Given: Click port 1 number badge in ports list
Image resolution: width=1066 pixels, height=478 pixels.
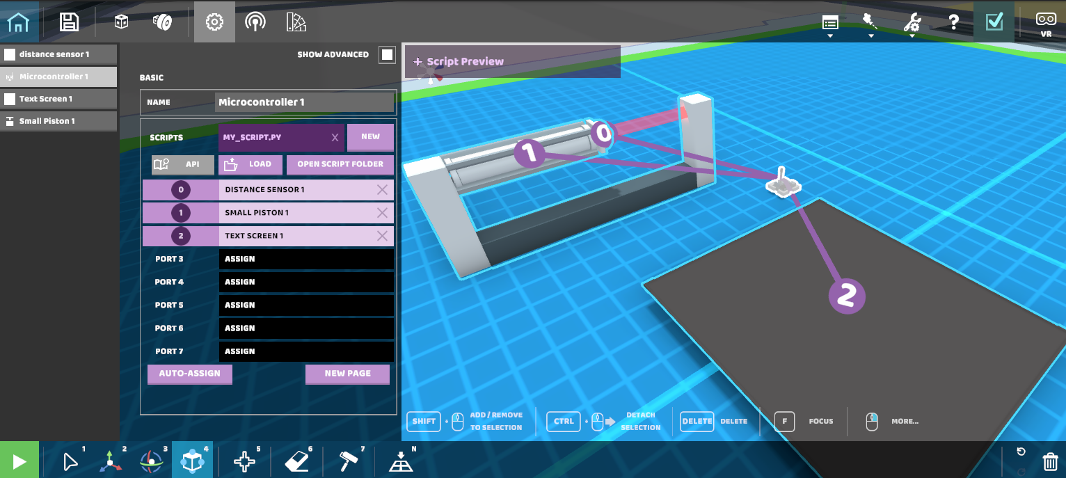Looking at the screenshot, I should pos(181,213).
